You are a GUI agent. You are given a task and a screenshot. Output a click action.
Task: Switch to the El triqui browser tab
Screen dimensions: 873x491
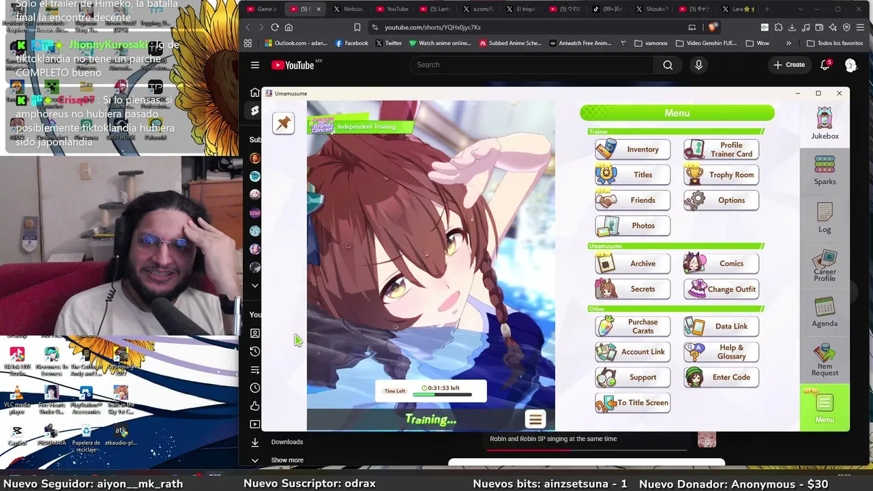coord(522,9)
